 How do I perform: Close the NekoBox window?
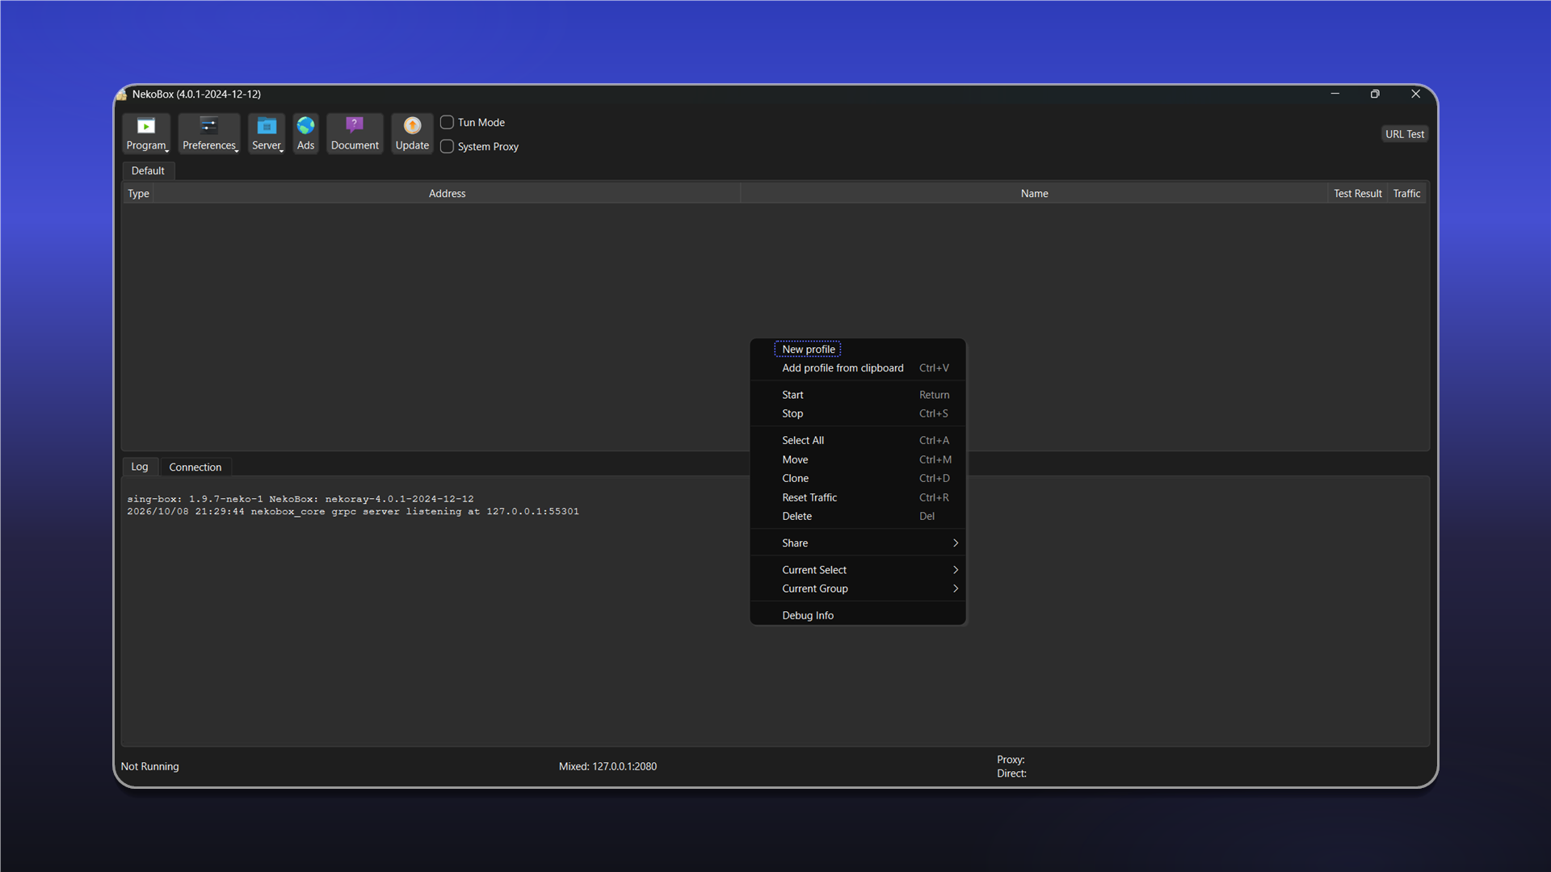click(x=1415, y=94)
